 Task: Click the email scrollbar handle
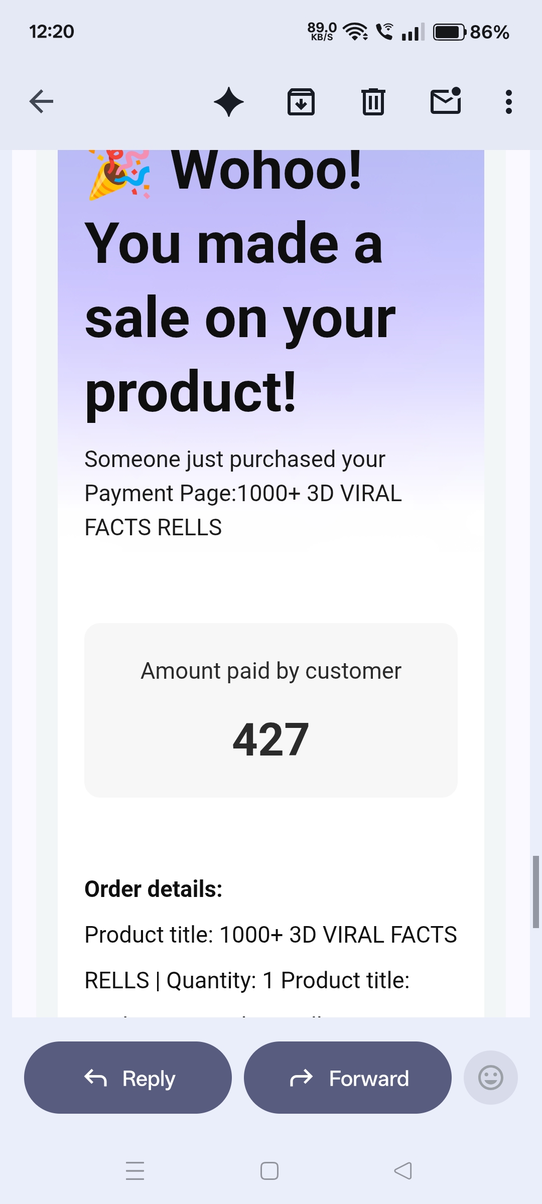pos(535,892)
